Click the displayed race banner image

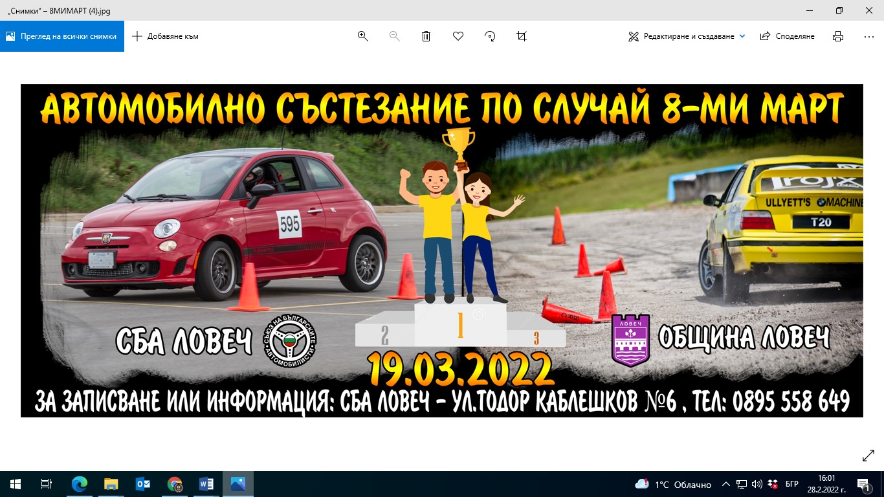click(x=442, y=250)
